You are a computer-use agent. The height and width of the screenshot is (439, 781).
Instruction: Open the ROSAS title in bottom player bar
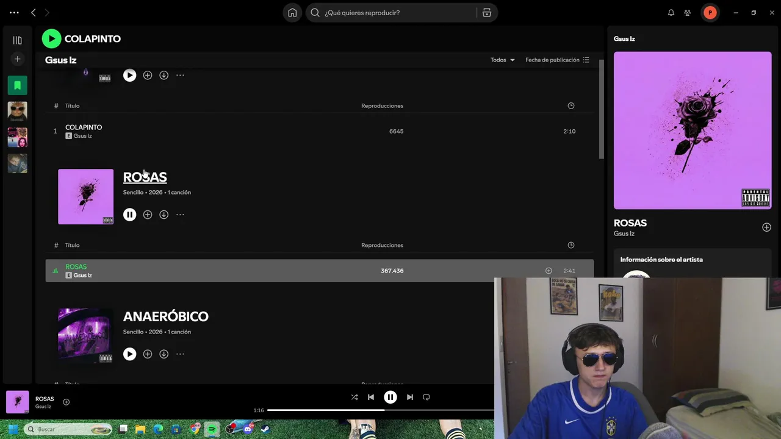(x=45, y=399)
